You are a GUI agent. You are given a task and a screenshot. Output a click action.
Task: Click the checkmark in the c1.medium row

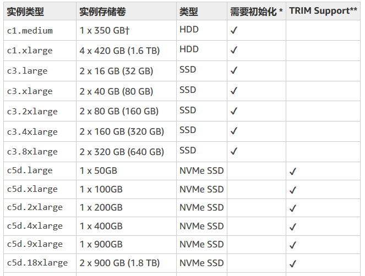[x=234, y=30]
